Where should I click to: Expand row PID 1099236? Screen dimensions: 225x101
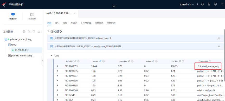pos(58,81)
